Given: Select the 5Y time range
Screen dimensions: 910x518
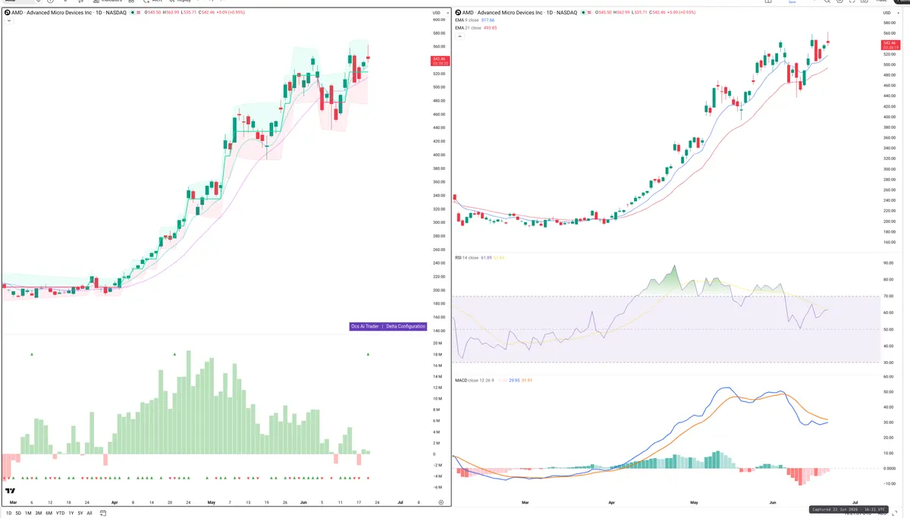Looking at the screenshot, I should coord(80,513).
